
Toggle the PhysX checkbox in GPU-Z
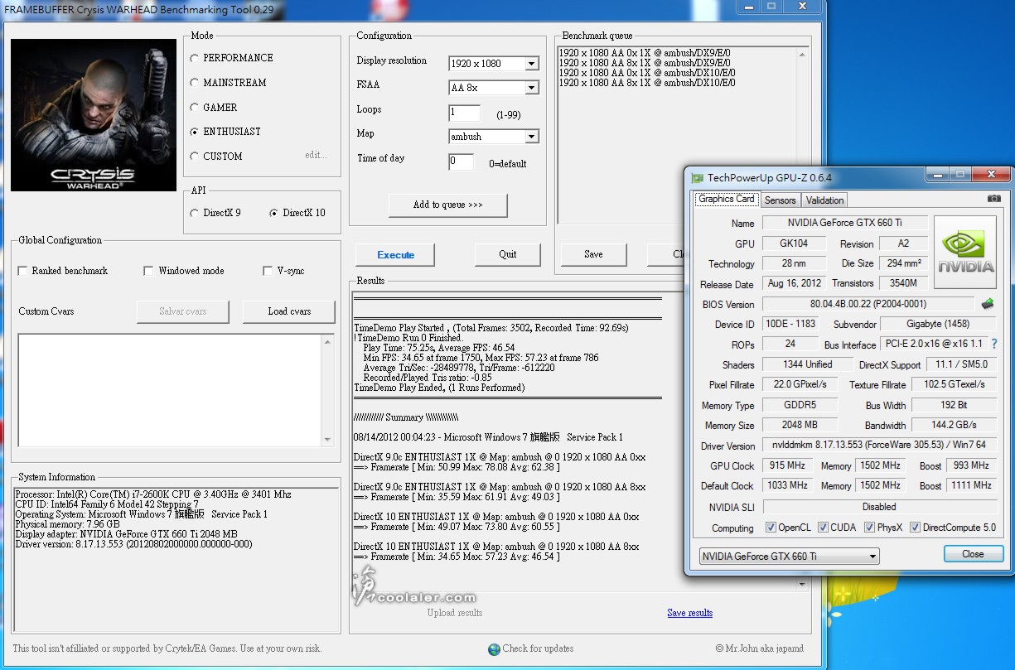tap(869, 528)
